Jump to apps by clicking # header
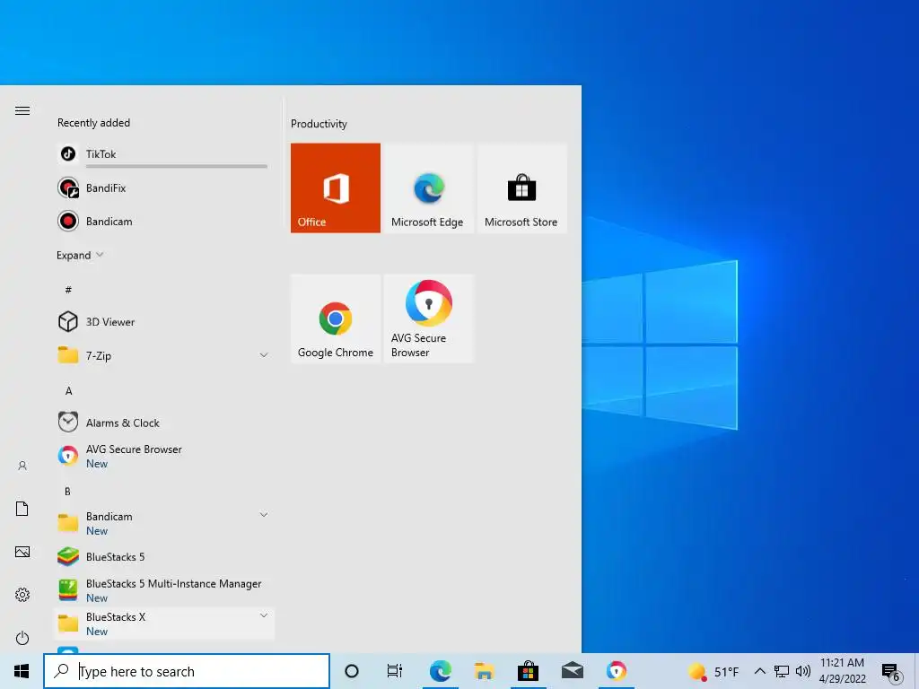Screen dimensions: 919x689 [68, 290]
